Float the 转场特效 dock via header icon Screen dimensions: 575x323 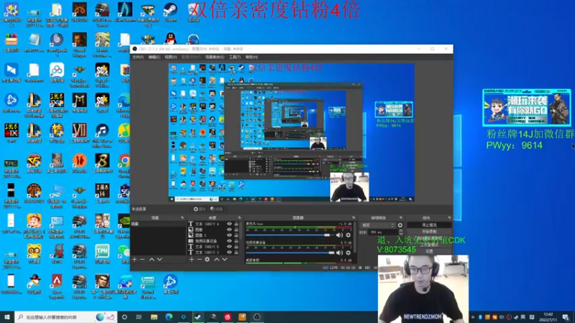tap(401, 218)
